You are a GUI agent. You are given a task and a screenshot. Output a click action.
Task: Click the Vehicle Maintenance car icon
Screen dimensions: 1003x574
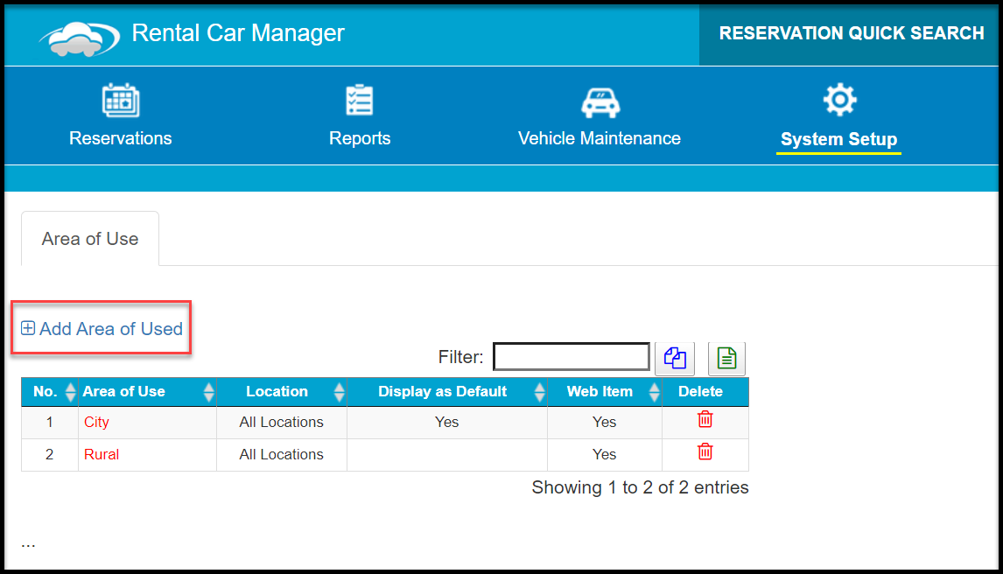tap(600, 102)
